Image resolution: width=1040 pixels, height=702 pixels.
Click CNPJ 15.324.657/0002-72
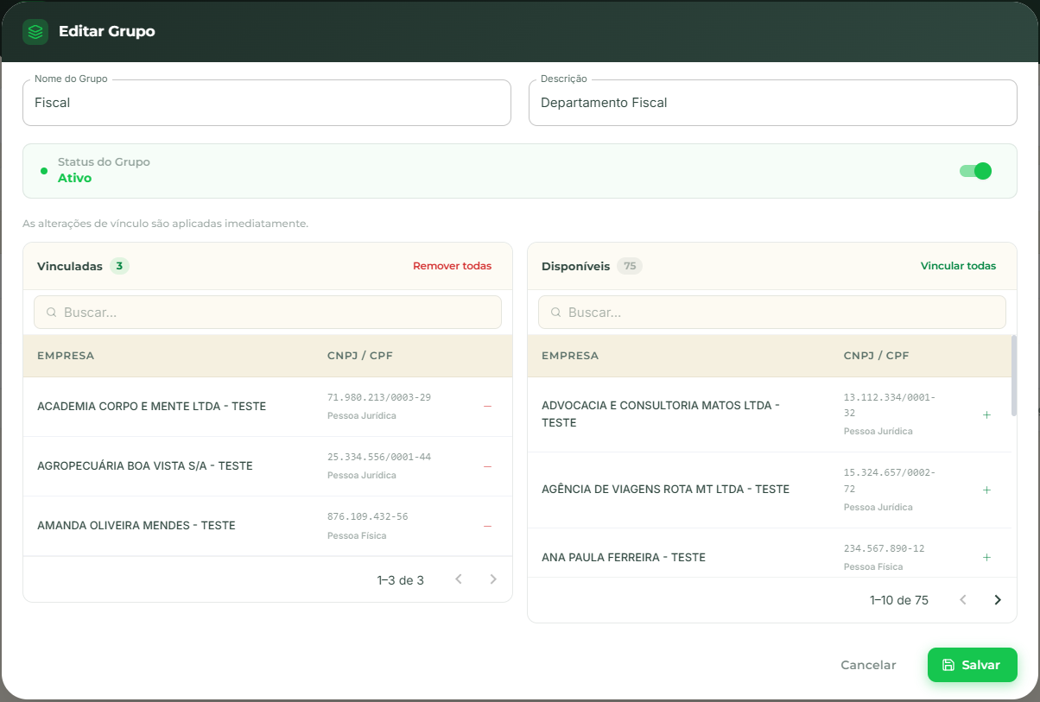pos(890,481)
